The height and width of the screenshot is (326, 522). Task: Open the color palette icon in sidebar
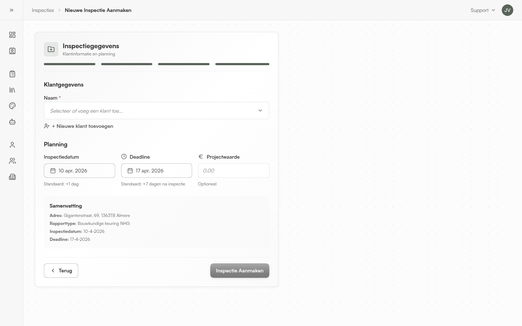(x=12, y=106)
